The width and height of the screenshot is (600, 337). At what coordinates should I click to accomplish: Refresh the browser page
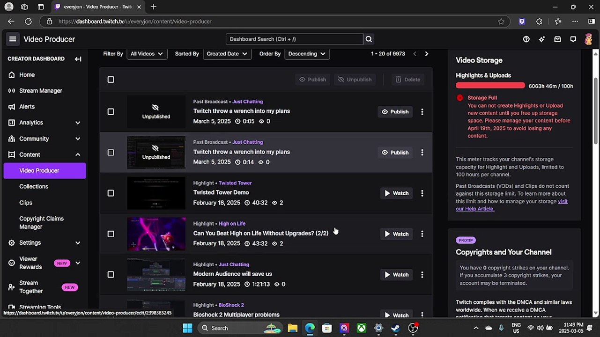28,22
